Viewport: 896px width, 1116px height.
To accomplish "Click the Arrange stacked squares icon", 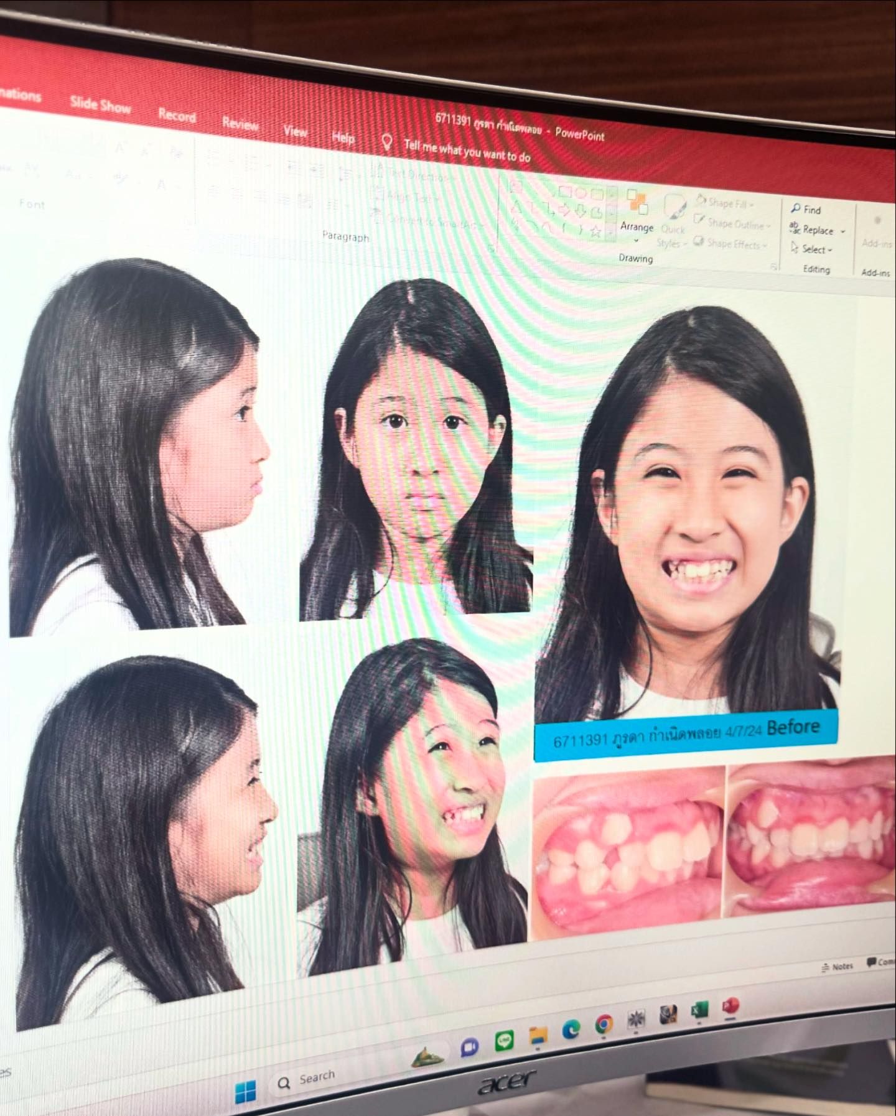I will (637, 201).
